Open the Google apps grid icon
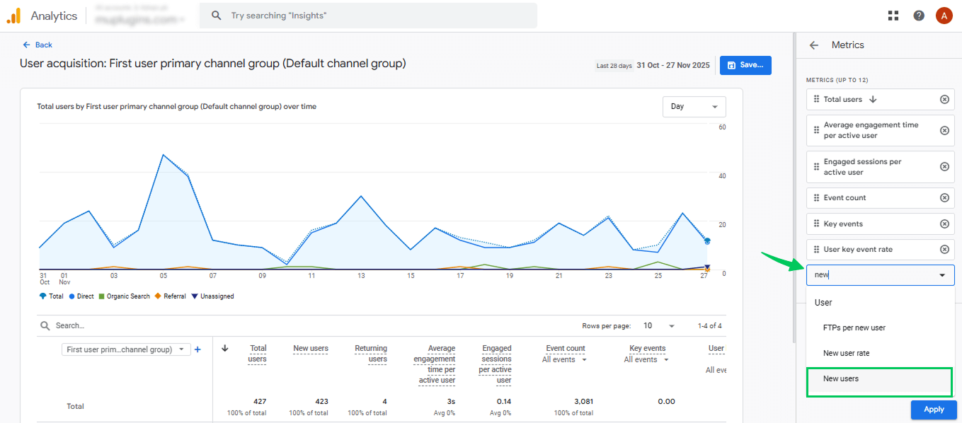Image resolution: width=962 pixels, height=423 pixels. coord(893,16)
